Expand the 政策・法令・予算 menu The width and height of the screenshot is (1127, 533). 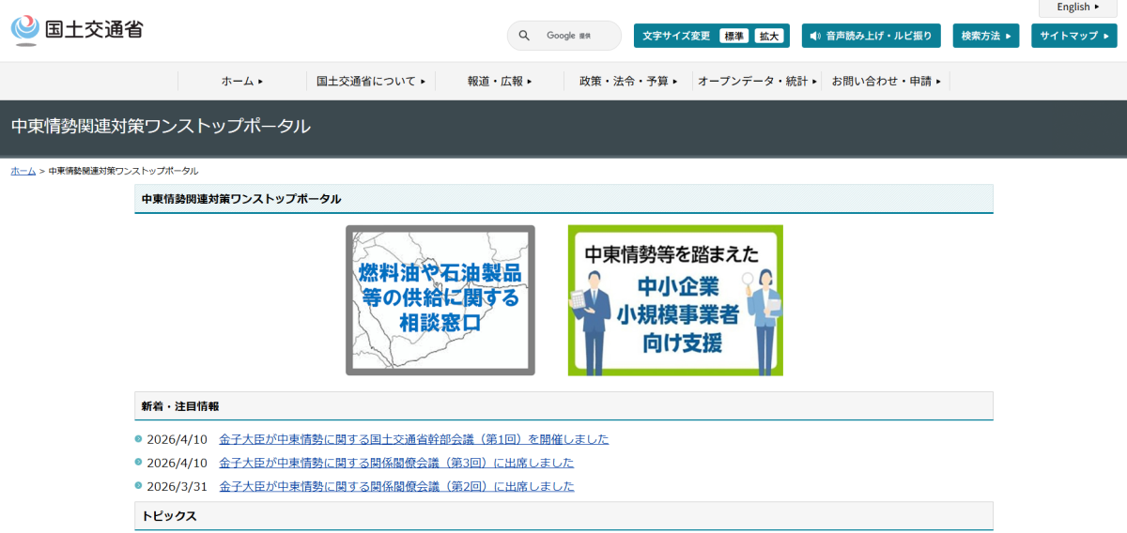coord(628,82)
